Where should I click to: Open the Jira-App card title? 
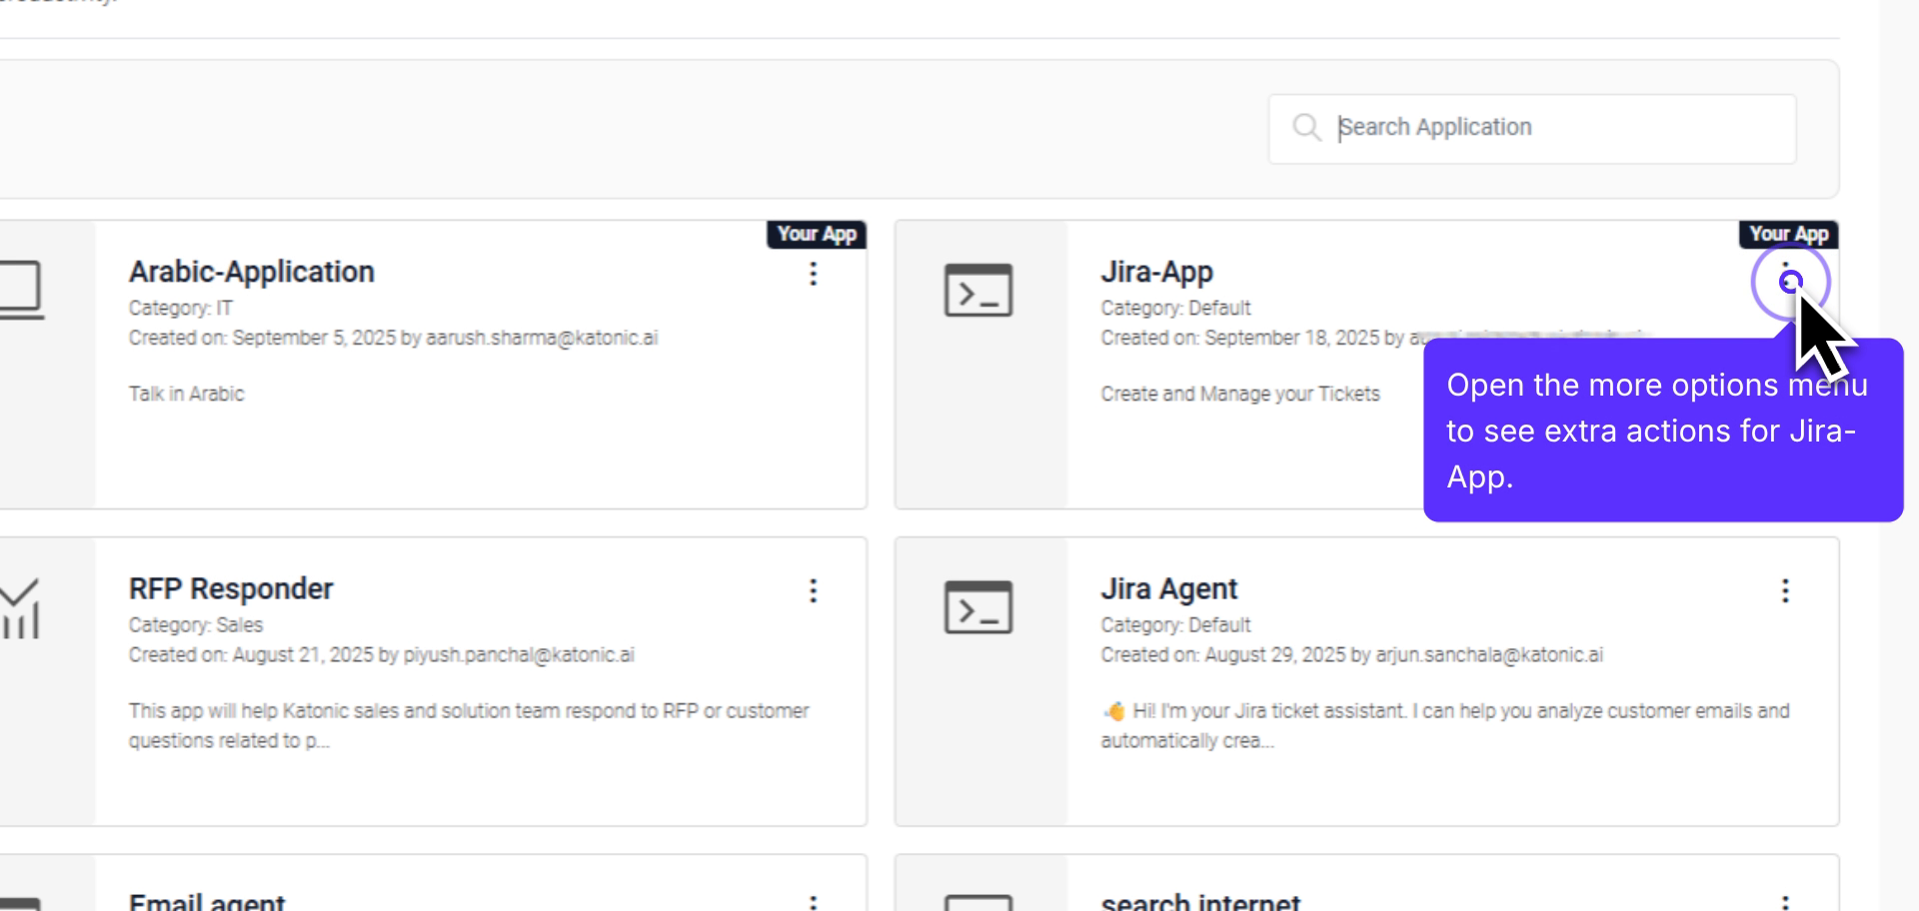[x=1156, y=271]
